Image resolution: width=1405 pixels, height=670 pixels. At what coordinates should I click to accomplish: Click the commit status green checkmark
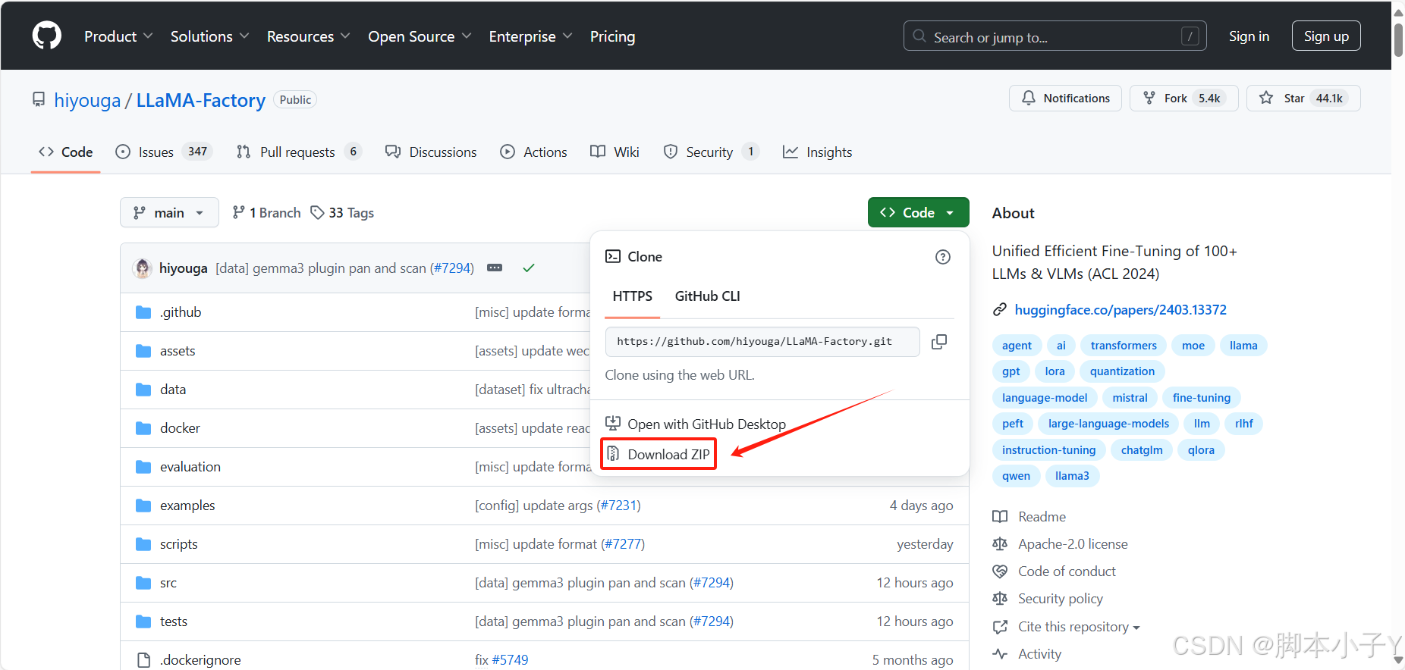pyautogui.click(x=529, y=268)
